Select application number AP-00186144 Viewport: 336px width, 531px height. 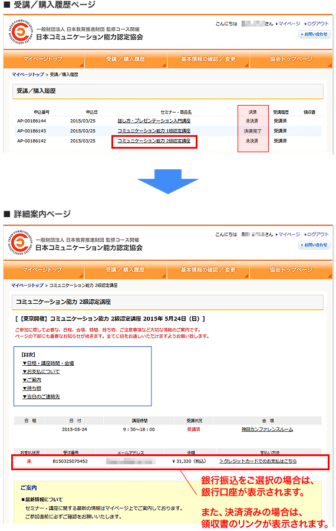[31, 121]
